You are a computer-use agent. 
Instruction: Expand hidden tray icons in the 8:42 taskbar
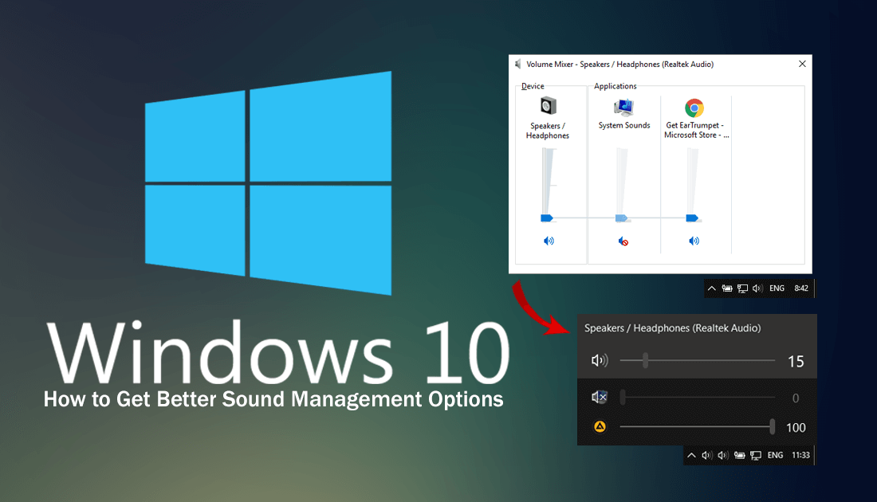click(711, 288)
